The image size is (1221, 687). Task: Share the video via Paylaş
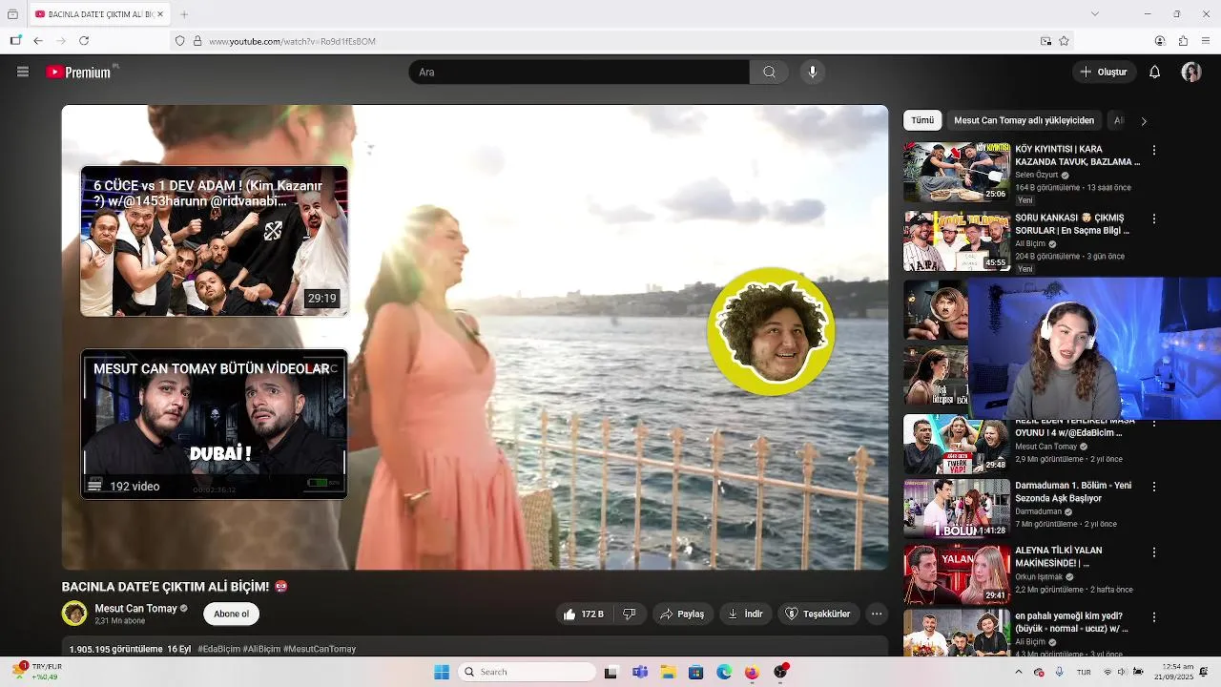coord(682,614)
